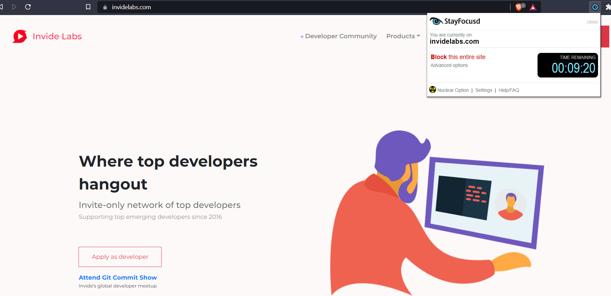
Task: Bookmark this page with the bookmark icon
Action: click(88, 7)
